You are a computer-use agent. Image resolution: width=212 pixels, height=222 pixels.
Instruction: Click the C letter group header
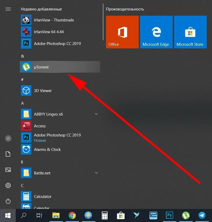pyautogui.click(x=22, y=185)
